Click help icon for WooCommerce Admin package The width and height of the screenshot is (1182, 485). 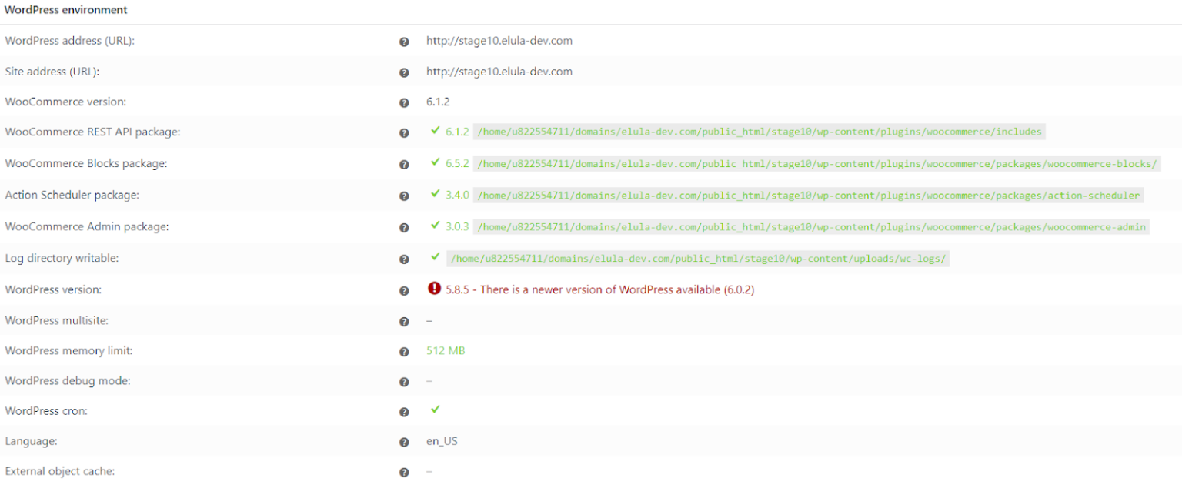coord(404,228)
